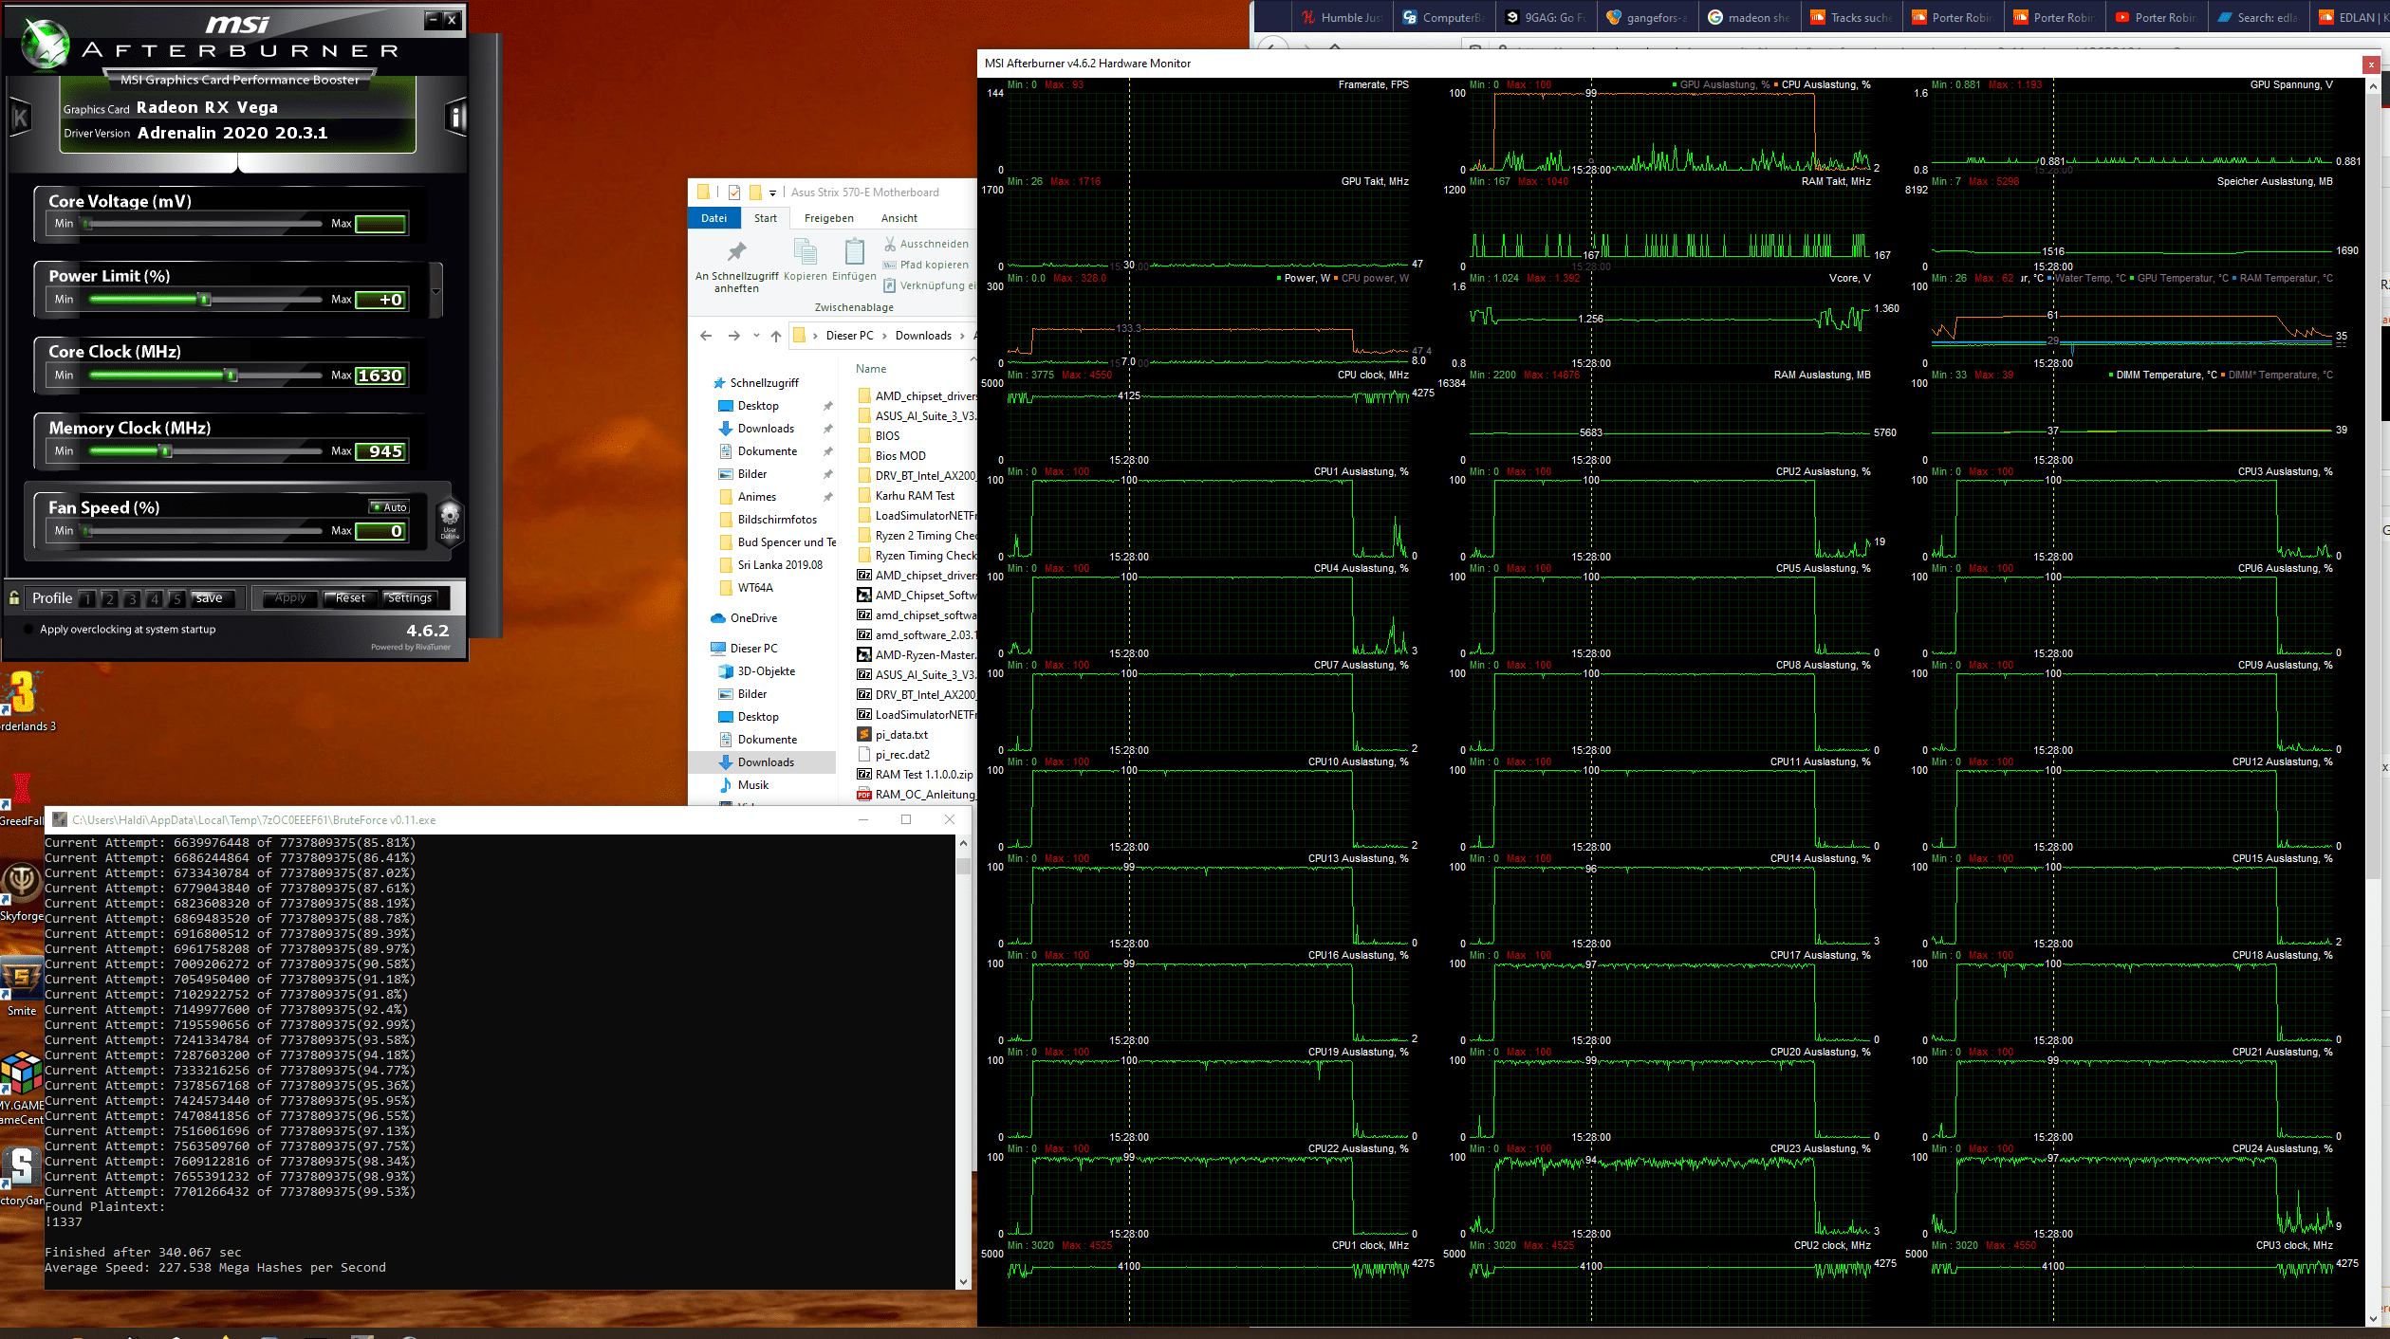Click the Apply button in Afterburner

[x=290, y=598]
